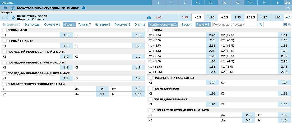Open the Выбранные 0 tab
The height and width of the screenshot is (123, 292).
(12, 24)
